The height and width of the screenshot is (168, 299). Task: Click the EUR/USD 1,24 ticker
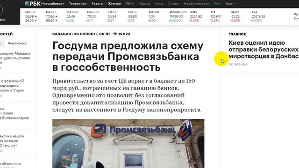pos(154,16)
